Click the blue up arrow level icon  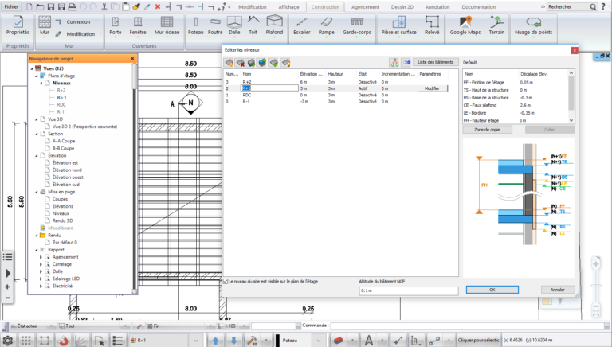pos(215,341)
